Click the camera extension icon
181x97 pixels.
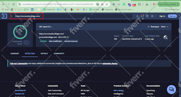pyautogui.click(x=119, y=4)
